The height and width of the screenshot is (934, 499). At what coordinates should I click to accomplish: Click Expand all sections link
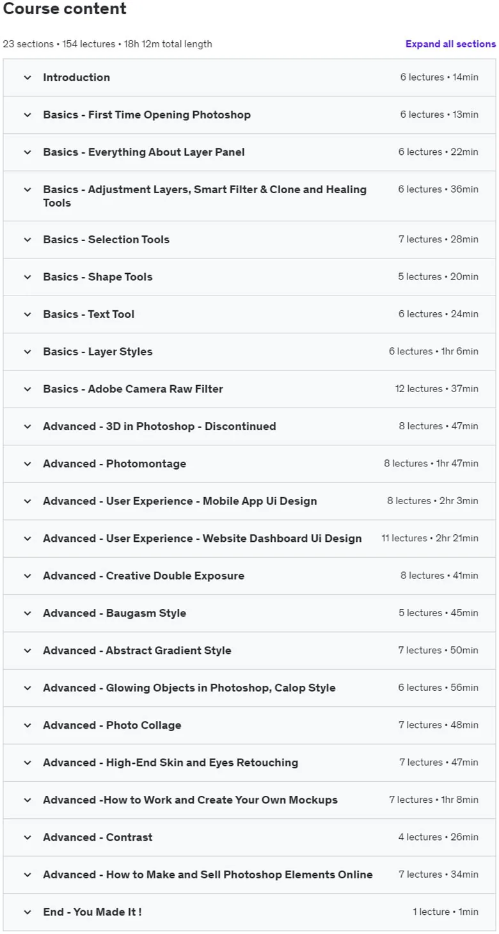[450, 44]
